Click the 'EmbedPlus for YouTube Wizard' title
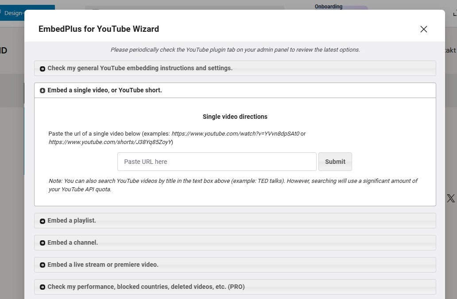The image size is (457, 299). [99, 29]
